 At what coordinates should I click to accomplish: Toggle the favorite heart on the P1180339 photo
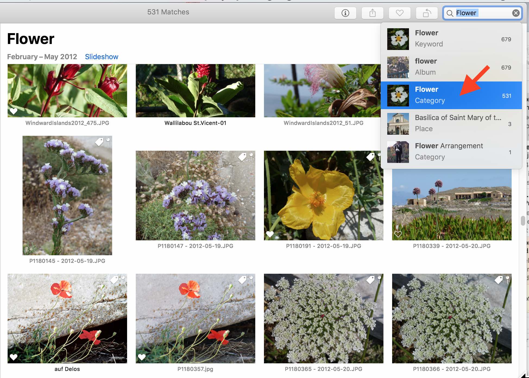tap(398, 234)
